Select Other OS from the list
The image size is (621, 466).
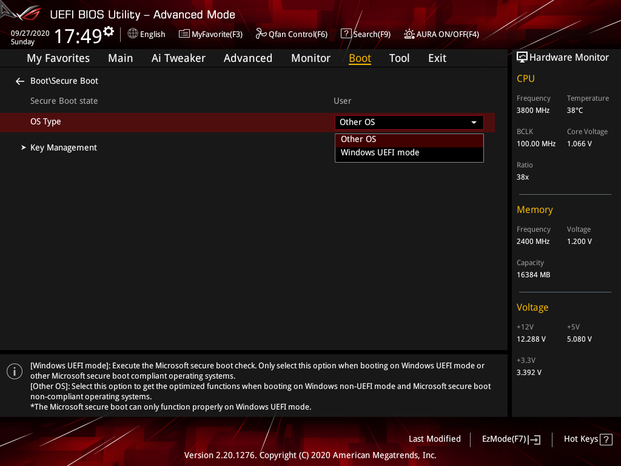(x=409, y=140)
